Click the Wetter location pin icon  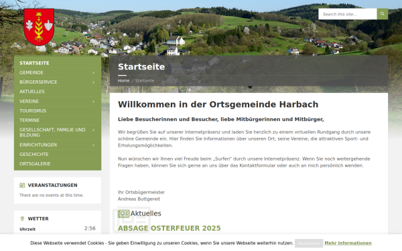[x=22, y=218]
